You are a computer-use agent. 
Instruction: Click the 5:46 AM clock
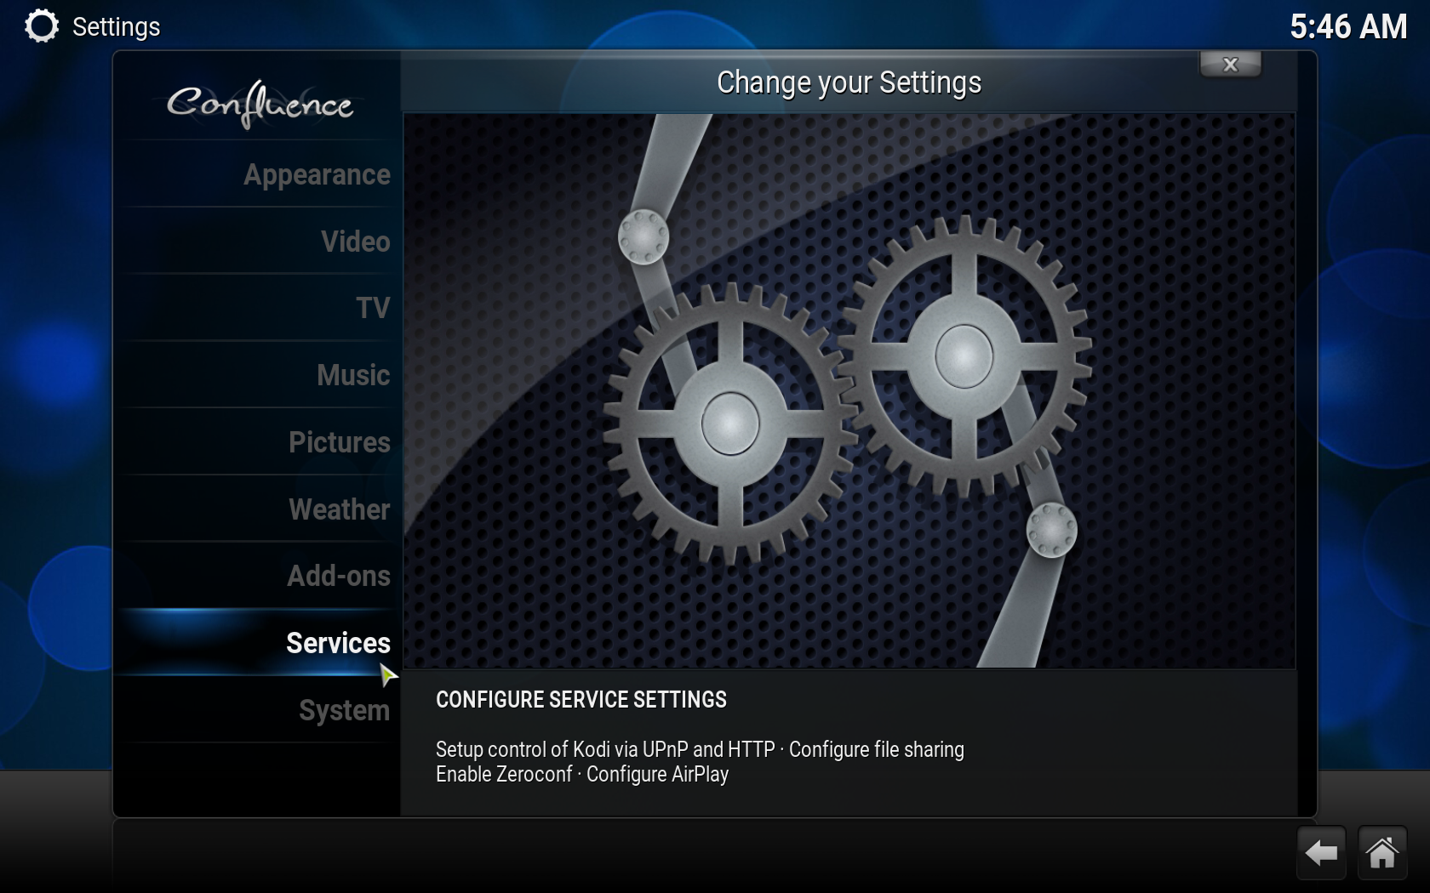1348,26
